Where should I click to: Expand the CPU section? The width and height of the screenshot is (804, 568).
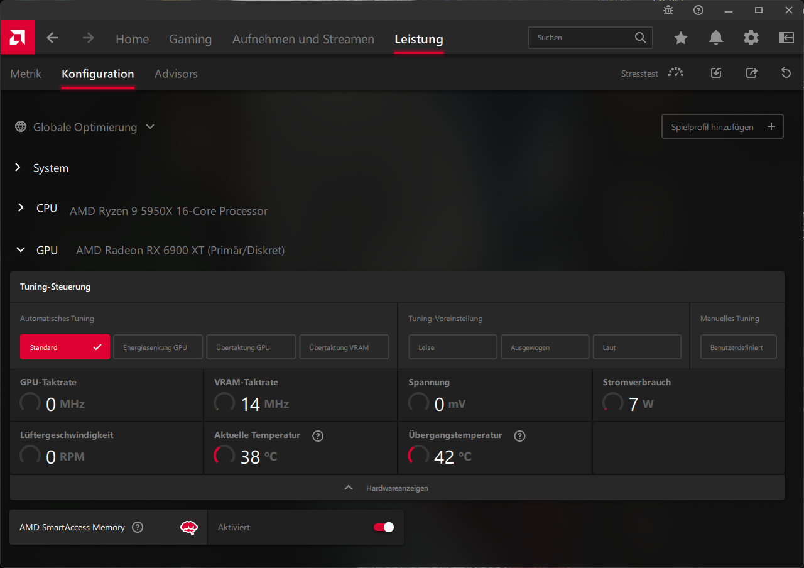[x=21, y=208]
